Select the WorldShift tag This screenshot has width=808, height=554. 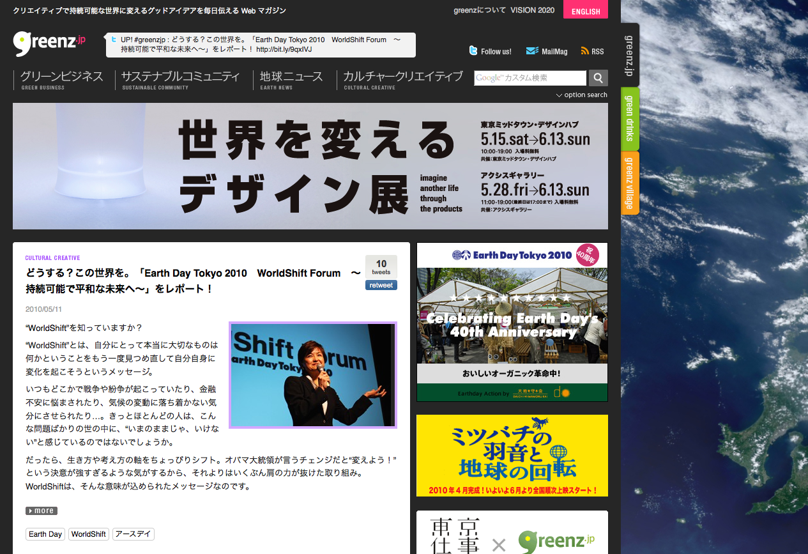click(x=89, y=534)
